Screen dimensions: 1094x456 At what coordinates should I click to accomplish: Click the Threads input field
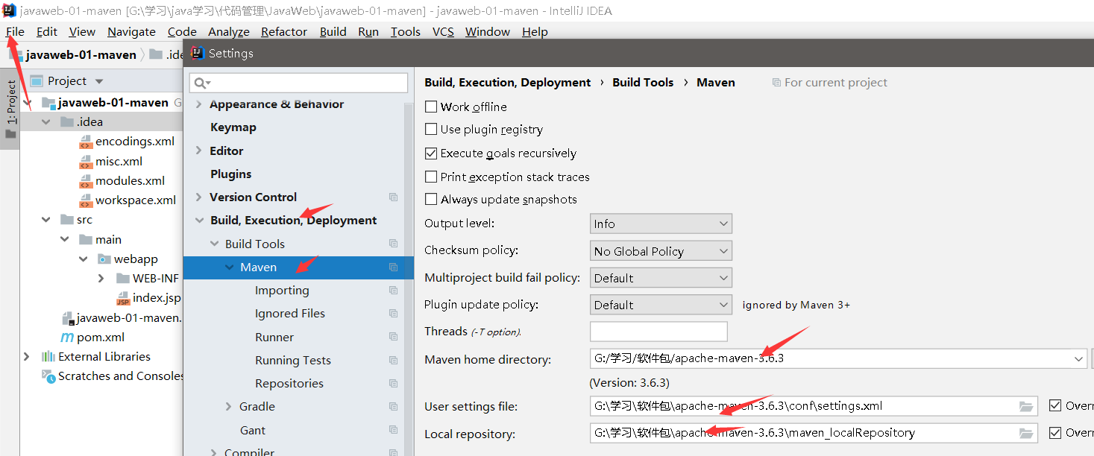658,332
